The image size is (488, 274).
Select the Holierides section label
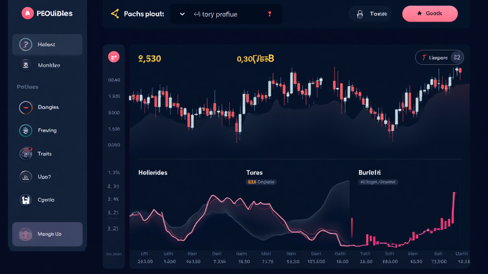[152, 173]
